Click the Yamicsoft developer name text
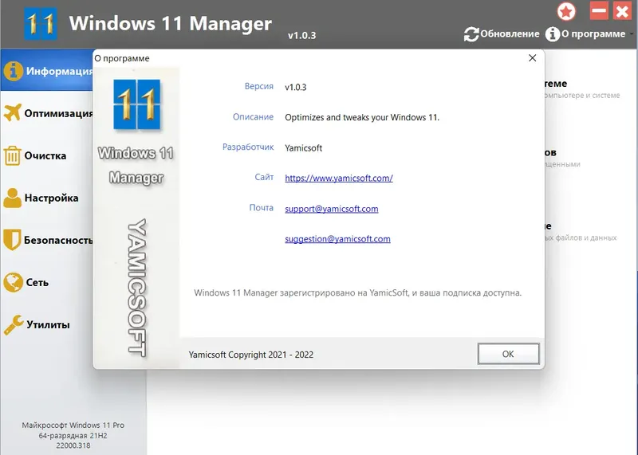This screenshot has width=638, height=455. (304, 148)
